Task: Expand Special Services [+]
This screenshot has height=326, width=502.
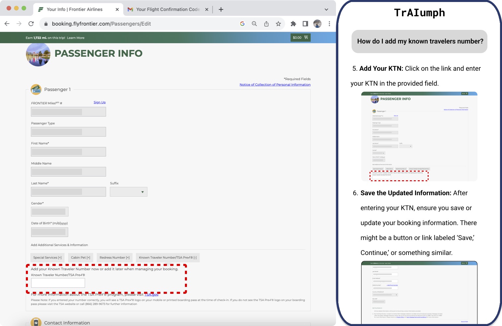Action: click(x=47, y=258)
